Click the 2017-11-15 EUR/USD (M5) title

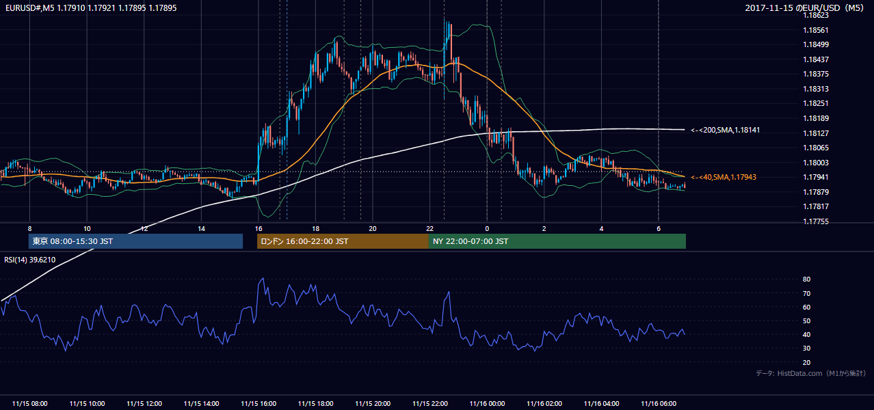pyautogui.click(x=806, y=8)
